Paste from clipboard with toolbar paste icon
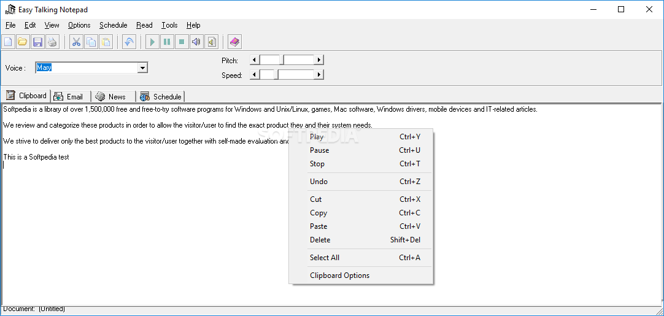Screen dimensions: 664x316 click(106, 42)
